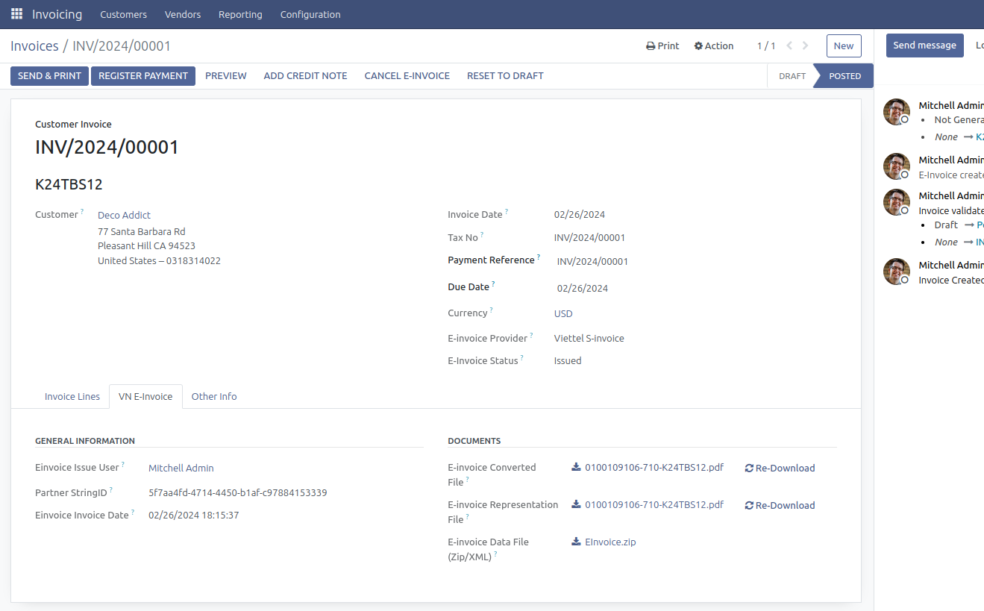Click Mitchell Admin's avatar in chatter
The image size is (984, 611).
(x=896, y=112)
